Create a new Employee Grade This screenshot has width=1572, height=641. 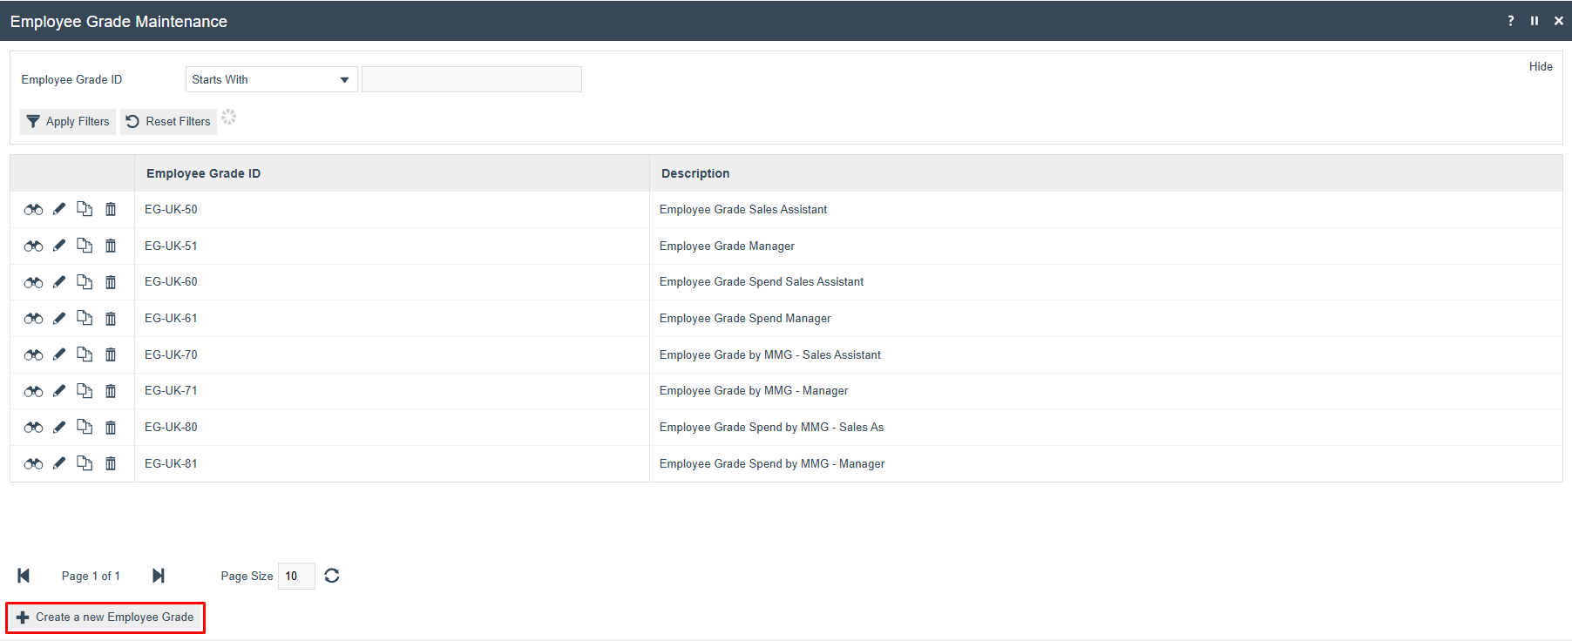(105, 617)
